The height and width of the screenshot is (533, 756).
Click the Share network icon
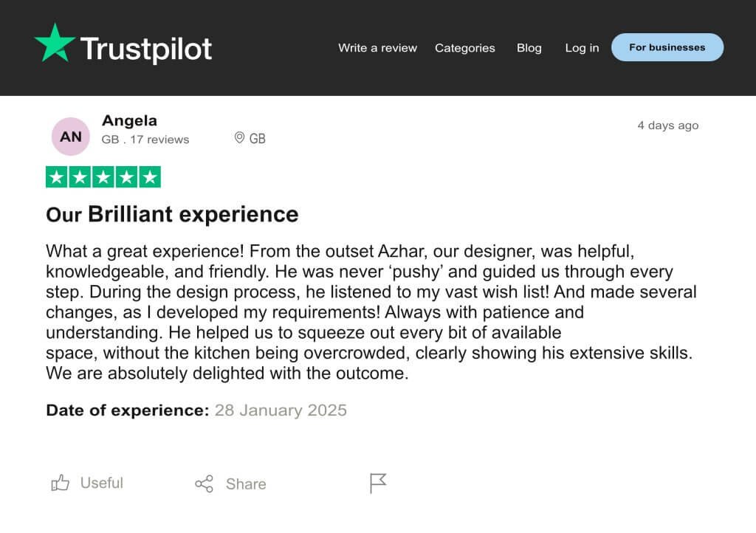point(205,484)
